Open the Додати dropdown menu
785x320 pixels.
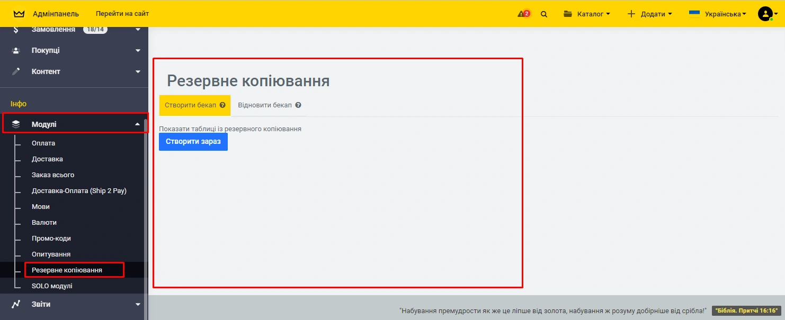(x=649, y=14)
